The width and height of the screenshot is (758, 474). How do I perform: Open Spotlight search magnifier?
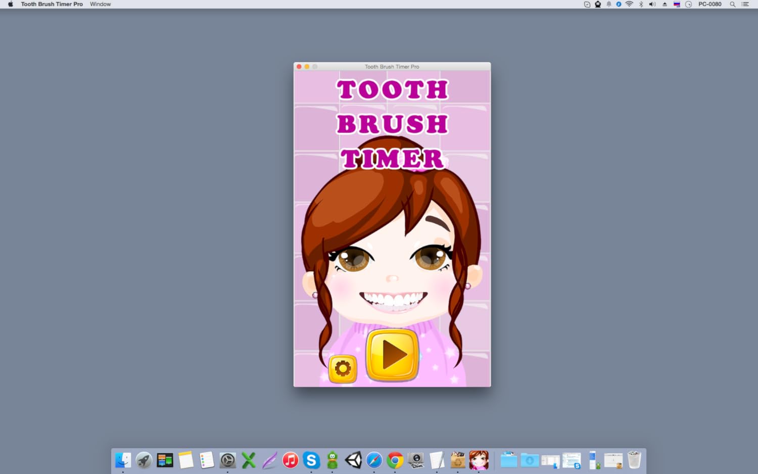click(732, 4)
